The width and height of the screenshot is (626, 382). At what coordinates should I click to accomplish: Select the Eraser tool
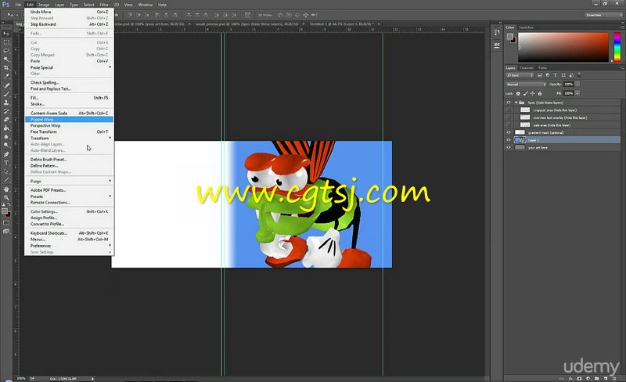(6, 120)
